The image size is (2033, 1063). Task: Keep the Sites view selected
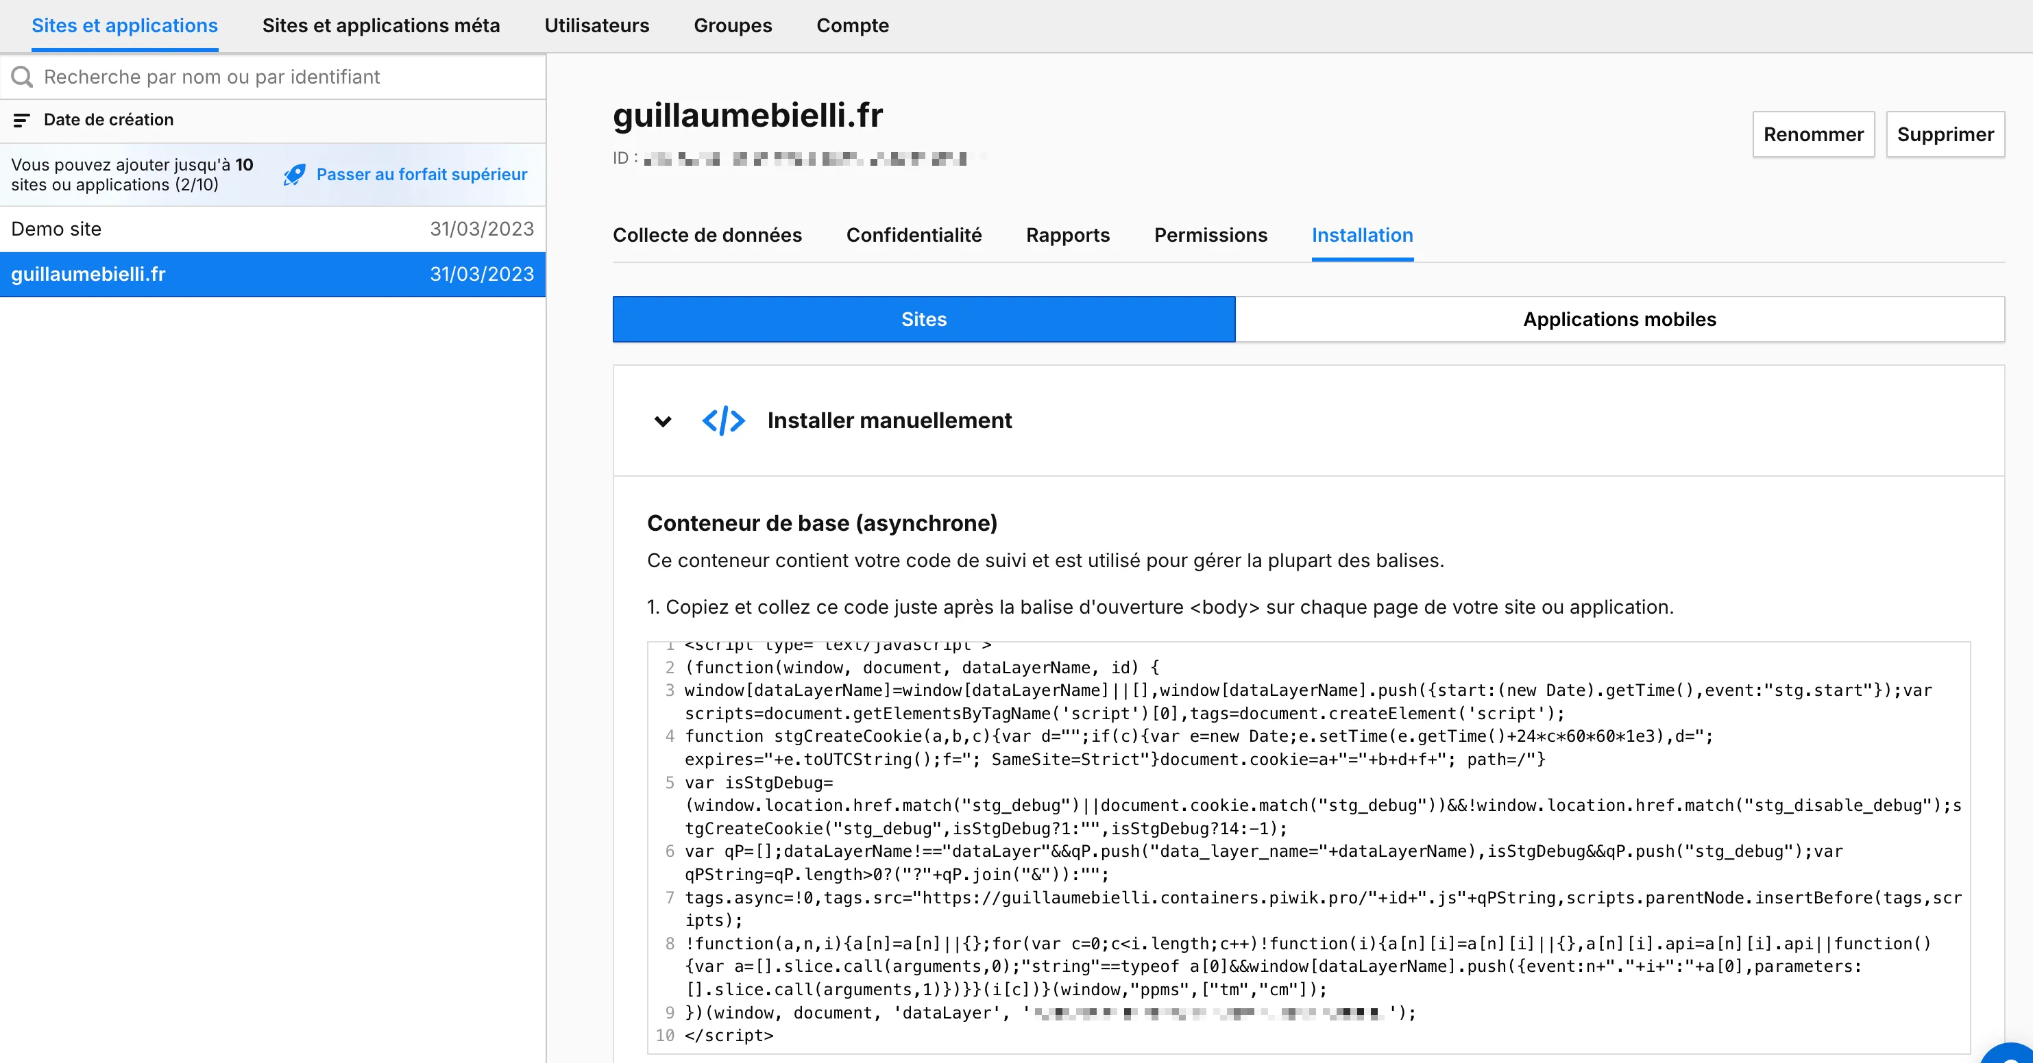coord(923,319)
